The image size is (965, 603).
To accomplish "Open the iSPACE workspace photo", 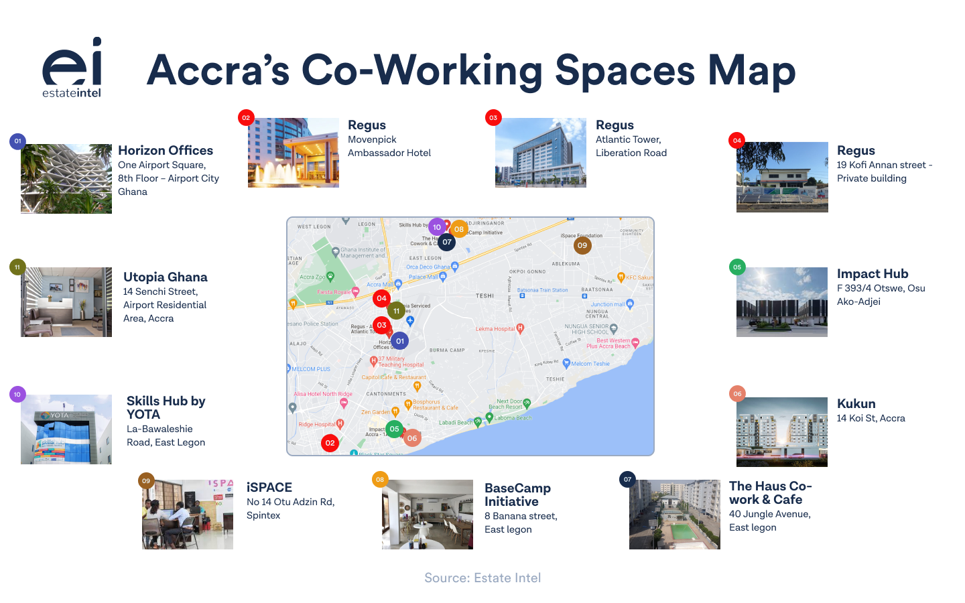I will tap(188, 515).
